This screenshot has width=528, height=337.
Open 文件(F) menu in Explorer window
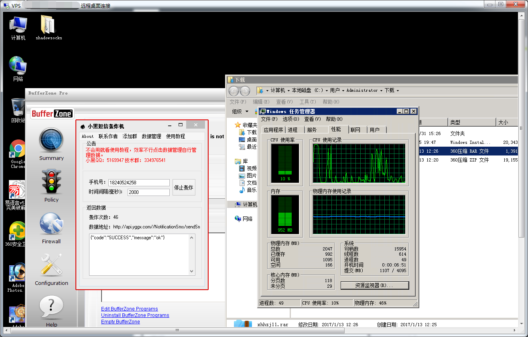click(x=238, y=102)
